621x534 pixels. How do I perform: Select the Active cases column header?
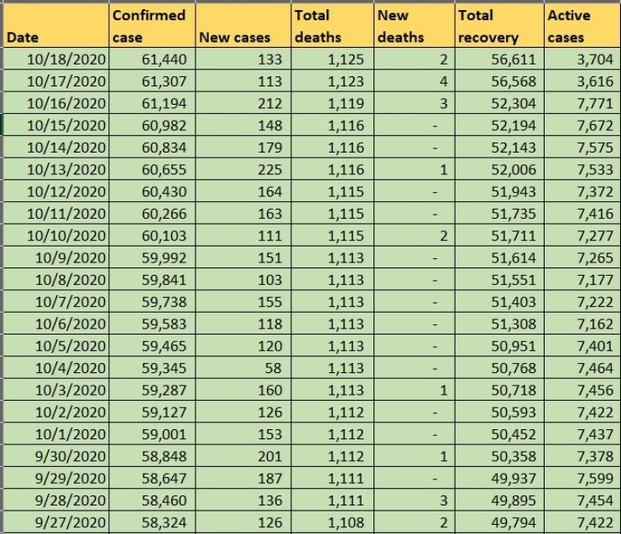coord(581,25)
